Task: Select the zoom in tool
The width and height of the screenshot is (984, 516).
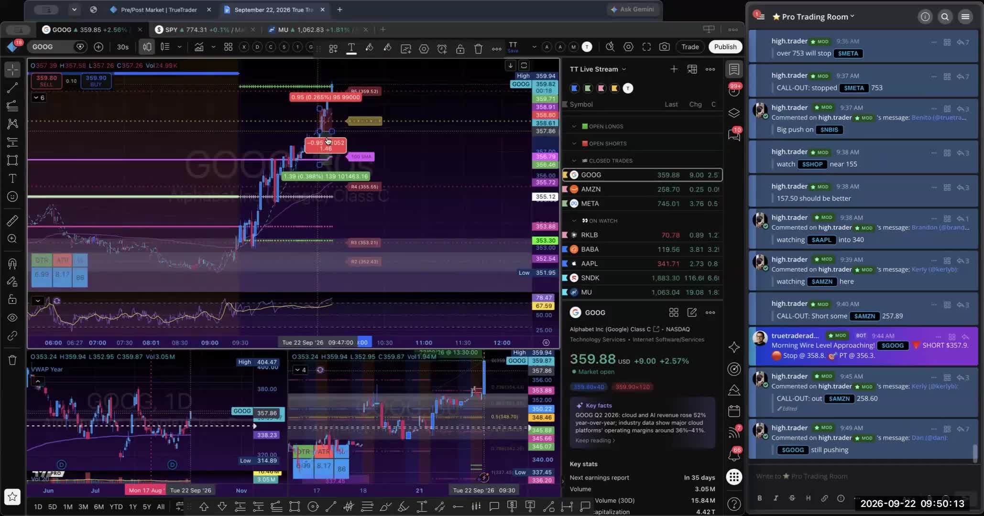Action: tap(12, 238)
